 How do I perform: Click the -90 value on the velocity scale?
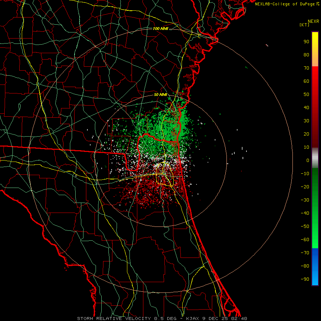click(305, 279)
